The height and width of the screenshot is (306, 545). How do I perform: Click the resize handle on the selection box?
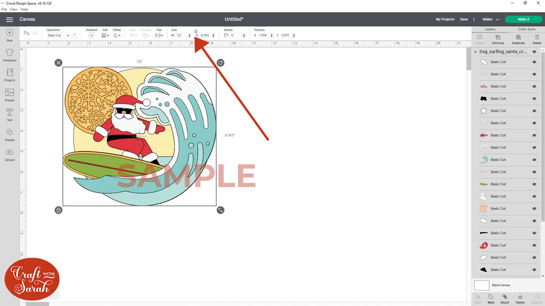tap(220, 210)
